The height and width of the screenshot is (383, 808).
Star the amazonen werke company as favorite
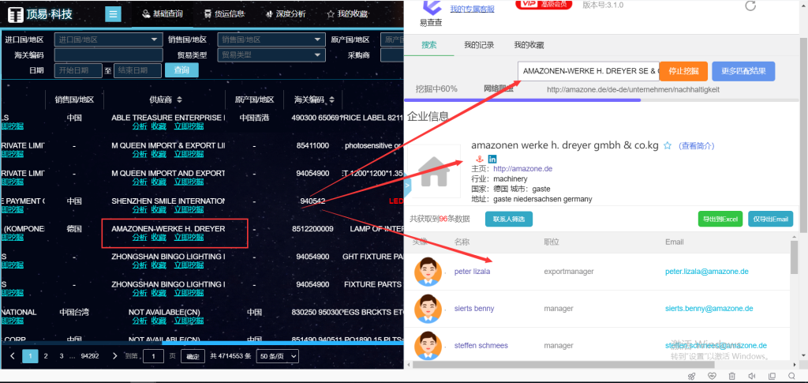coord(668,146)
